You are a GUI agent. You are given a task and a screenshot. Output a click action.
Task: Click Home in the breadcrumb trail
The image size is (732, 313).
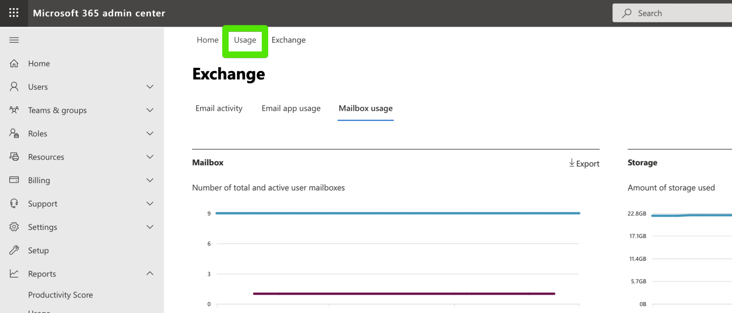click(208, 40)
